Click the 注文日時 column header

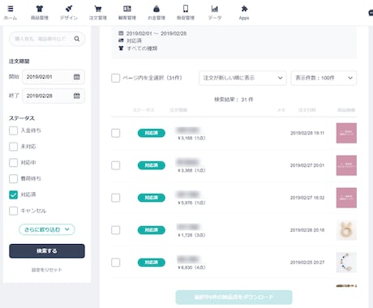click(x=307, y=110)
